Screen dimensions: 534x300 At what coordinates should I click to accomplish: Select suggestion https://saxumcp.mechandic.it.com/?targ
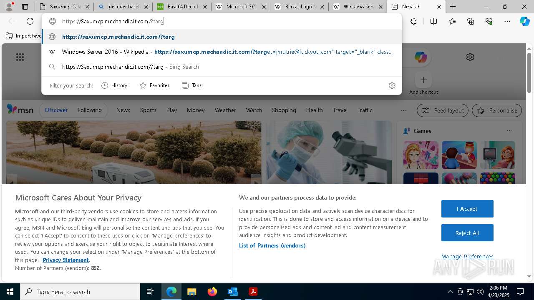[x=222, y=37]
